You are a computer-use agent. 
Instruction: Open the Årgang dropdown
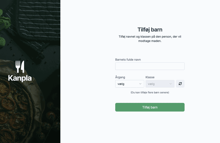[x=129, y=84]
